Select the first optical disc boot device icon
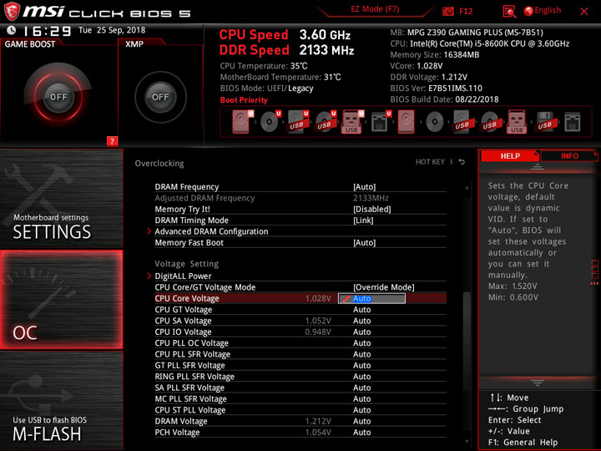The height and width of the screenshot is (451, 601). tap(270, 122)
